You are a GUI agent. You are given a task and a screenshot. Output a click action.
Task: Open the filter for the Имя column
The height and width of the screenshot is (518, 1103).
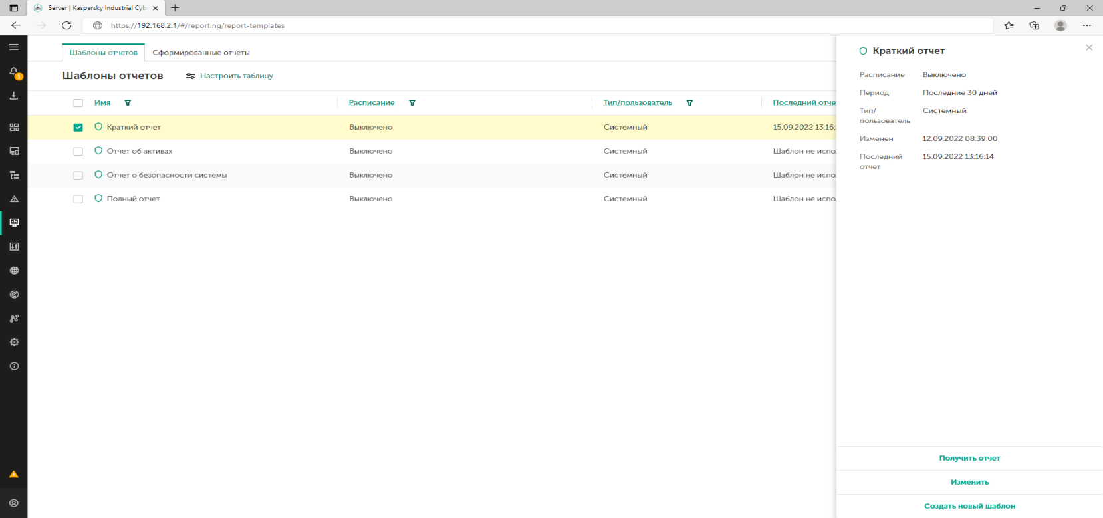128,103
